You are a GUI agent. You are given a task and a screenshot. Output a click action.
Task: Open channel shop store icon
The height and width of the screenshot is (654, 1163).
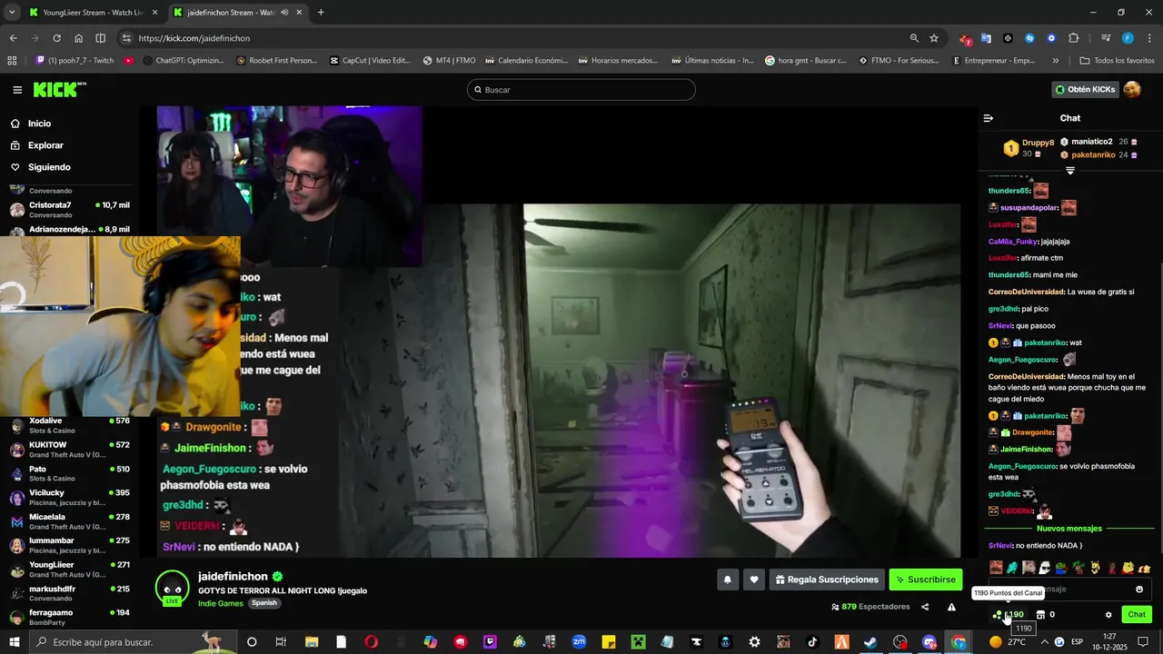pyautogui.click(x=1040, y=615)
